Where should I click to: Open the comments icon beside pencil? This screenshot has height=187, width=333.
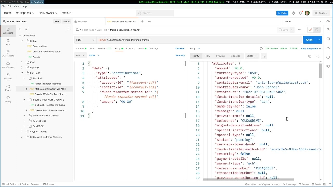[317, 30]
